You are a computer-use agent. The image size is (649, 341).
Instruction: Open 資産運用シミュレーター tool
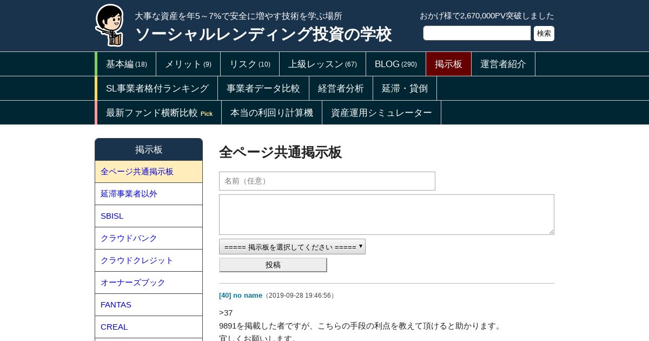(381, 113)
